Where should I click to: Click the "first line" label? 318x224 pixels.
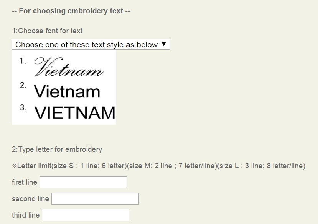click(x=25, y=182)
